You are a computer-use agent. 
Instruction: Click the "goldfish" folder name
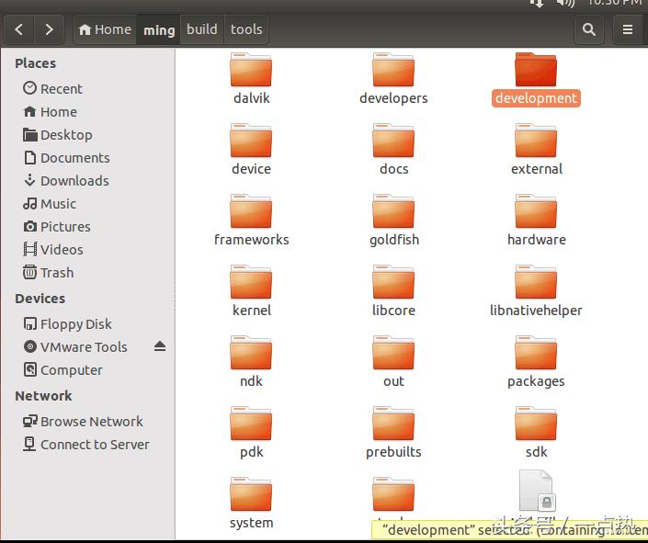[x=394, y=240]
